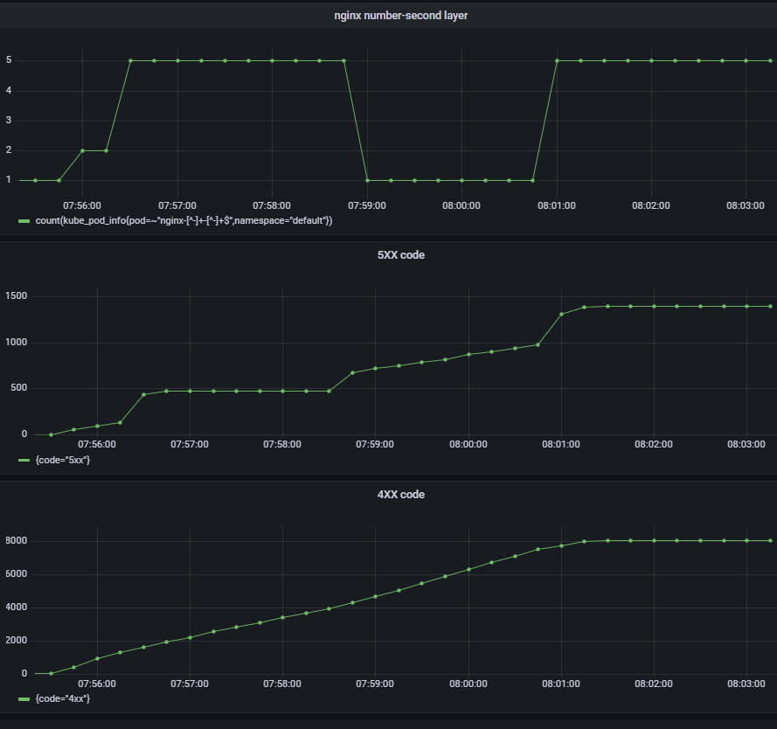
Task: Click the 4XX graph data point at 08:00:00
Action: click(x=468, y=569)
